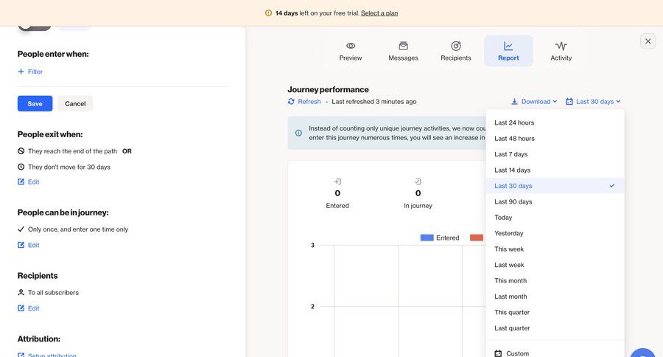Edit the Recipients setting
This screenshot has width=663, height=357.
coord(28,308)
